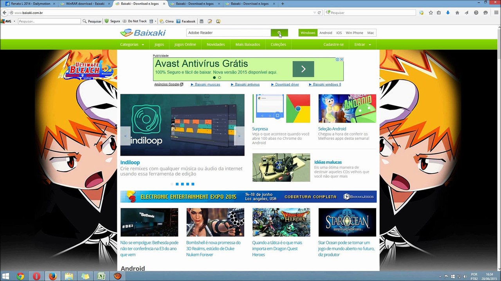Viewport: 501px width, 281px height.
Task: Open the E3 Expo 2015 banner
Action: point(248,197)
